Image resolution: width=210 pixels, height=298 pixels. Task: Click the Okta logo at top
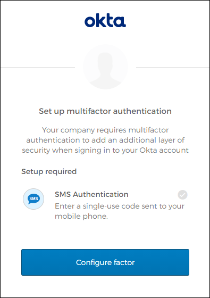pos(105,20)
